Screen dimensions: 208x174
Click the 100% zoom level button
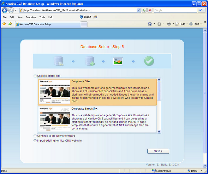(x=192, y=171)
